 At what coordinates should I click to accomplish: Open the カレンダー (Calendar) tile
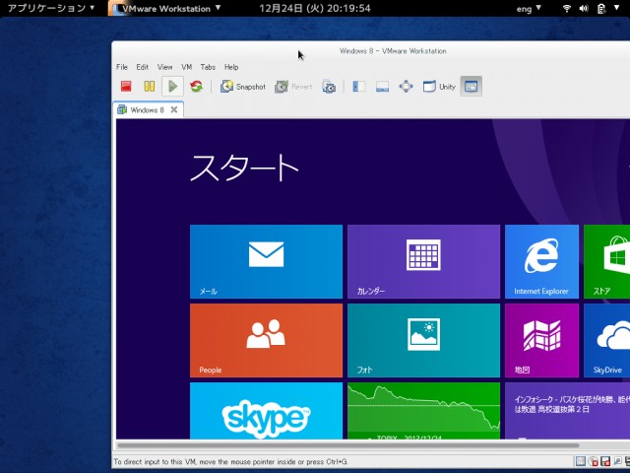423,261
